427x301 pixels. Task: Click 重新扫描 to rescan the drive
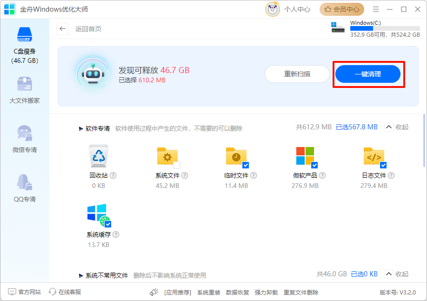tap(297, 74)
